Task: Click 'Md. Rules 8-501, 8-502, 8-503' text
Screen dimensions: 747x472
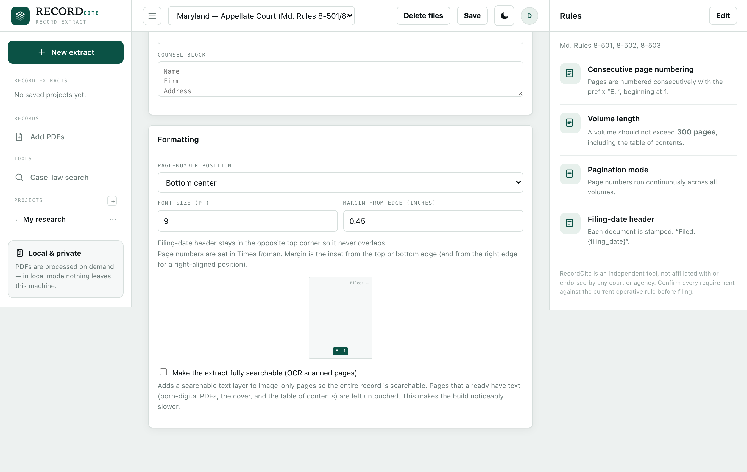Action: tap(610, 46)
